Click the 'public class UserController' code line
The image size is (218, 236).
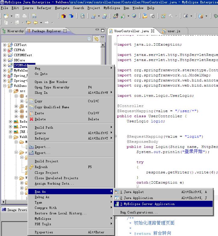tap(152, 116)
